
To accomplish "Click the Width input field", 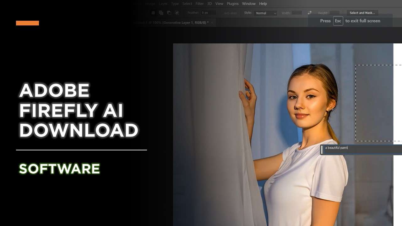I will pyautogui.click(x=297, y=13).
